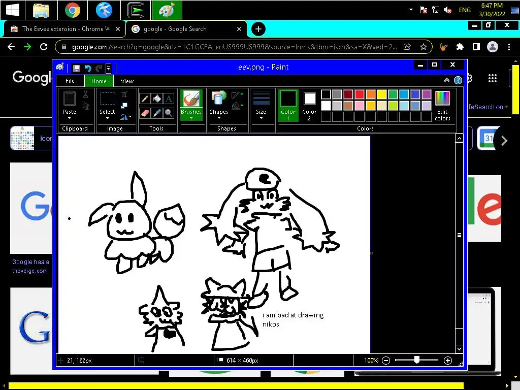
Task: Click the Resize icon in Image group
Action: tap(124, 106)
